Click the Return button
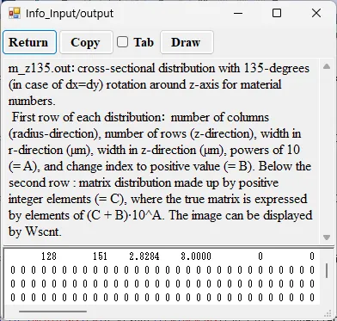 pos(29,42)
